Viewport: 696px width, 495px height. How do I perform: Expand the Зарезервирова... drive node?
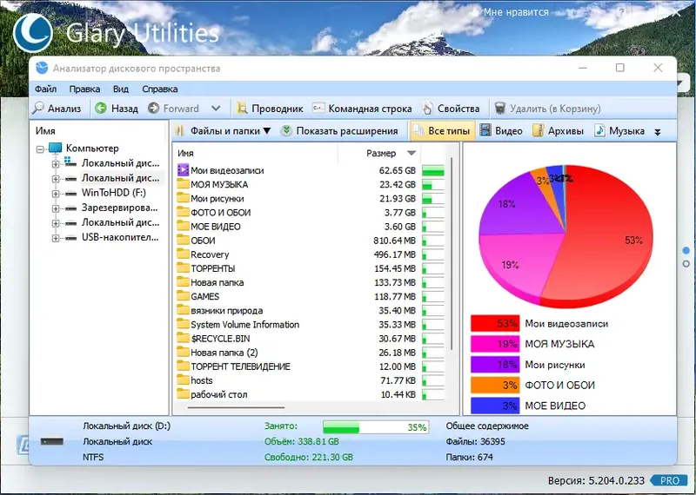(56, 208)
